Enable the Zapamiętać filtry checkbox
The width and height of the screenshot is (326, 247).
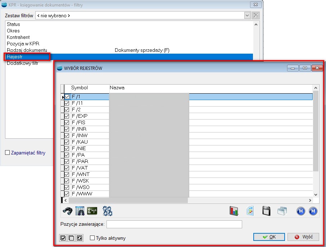pyautogui.click(x=8, y=153)
